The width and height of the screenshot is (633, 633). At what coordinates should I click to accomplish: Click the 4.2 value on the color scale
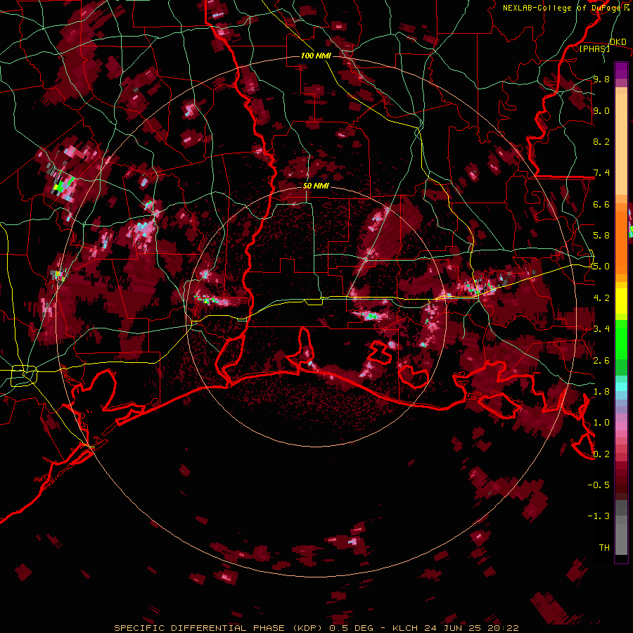click(601, 298)
